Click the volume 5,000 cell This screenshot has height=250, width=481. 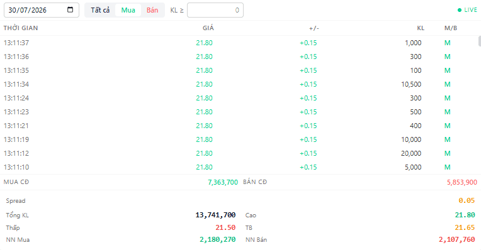click(x=413, y=167)
